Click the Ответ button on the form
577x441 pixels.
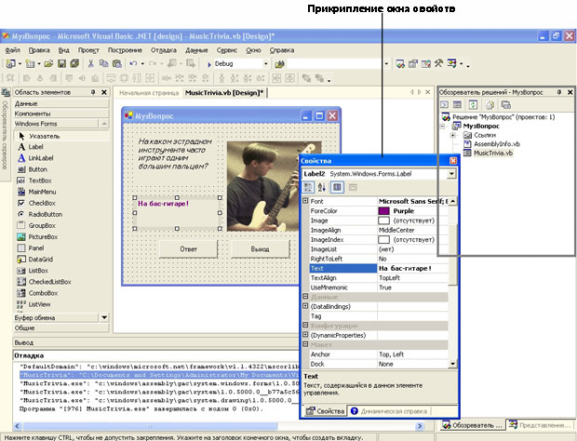(x=188, y=248)
